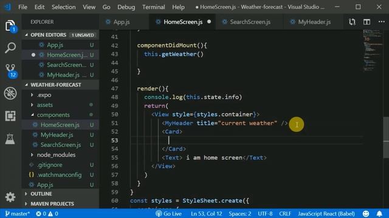Viewport: 389px width, 218px height.
Task: Open the Extensions view in activity bar
Action: 10,116
